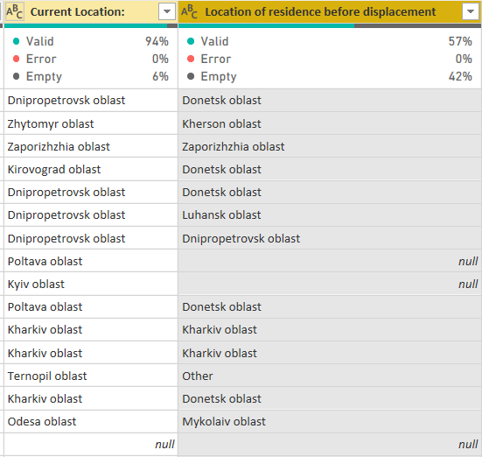Click the Valid 57% quality entry

330,41
